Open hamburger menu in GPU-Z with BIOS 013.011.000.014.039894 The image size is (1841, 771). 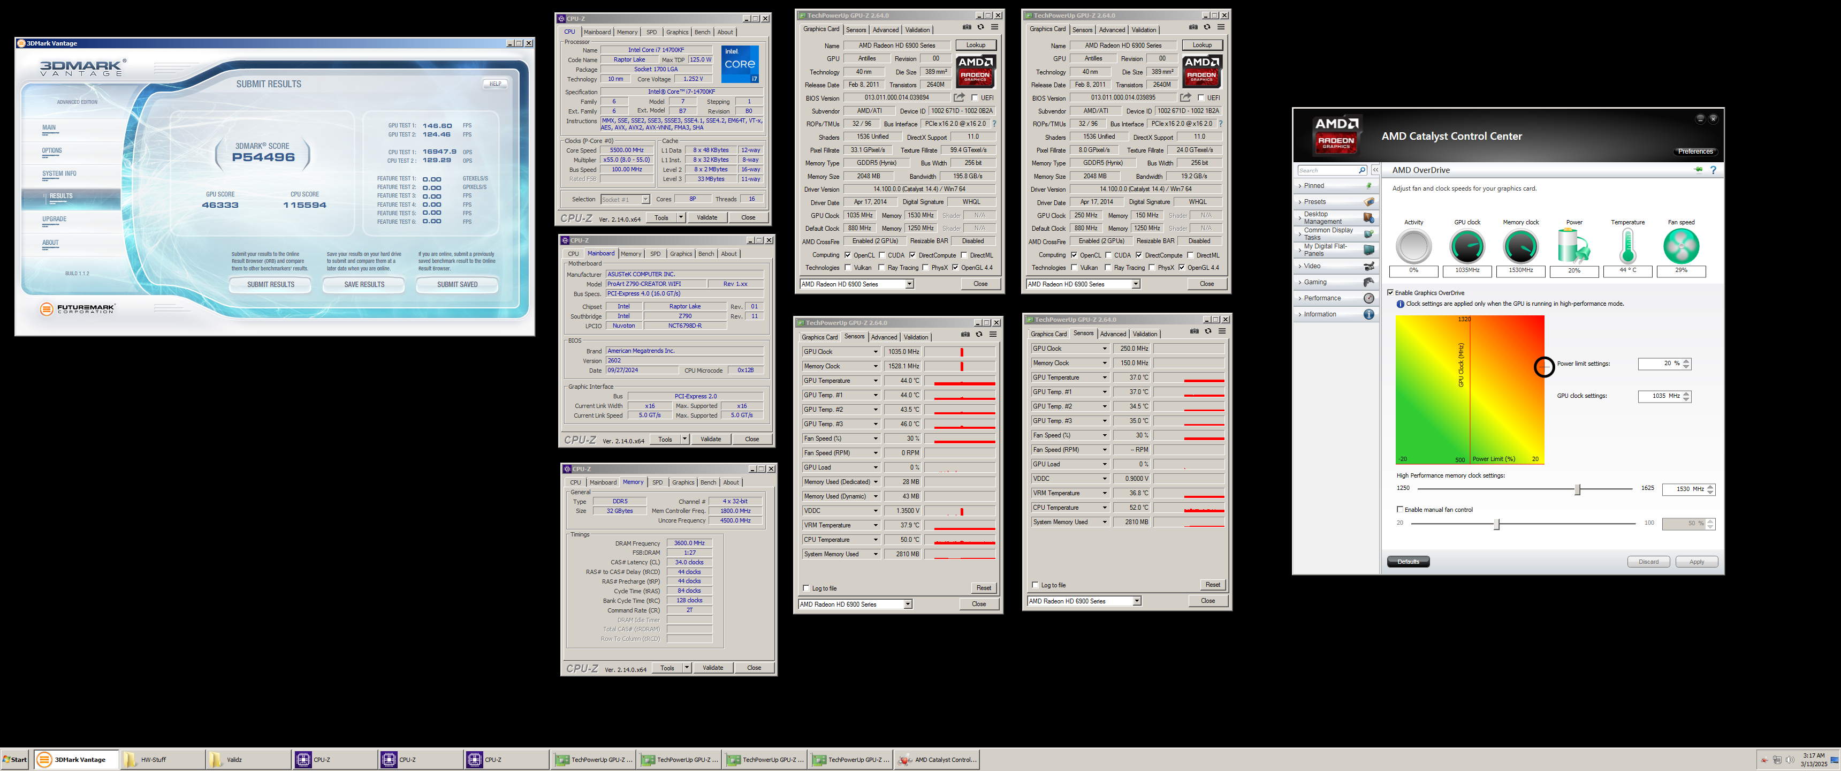click(994, 27)
